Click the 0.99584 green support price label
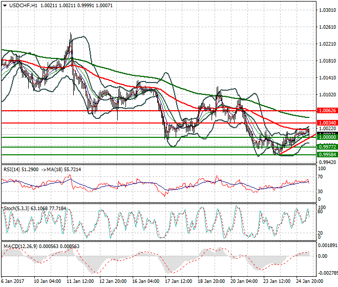338x287 pixels. pyautogui.click(x=327, y=155)
